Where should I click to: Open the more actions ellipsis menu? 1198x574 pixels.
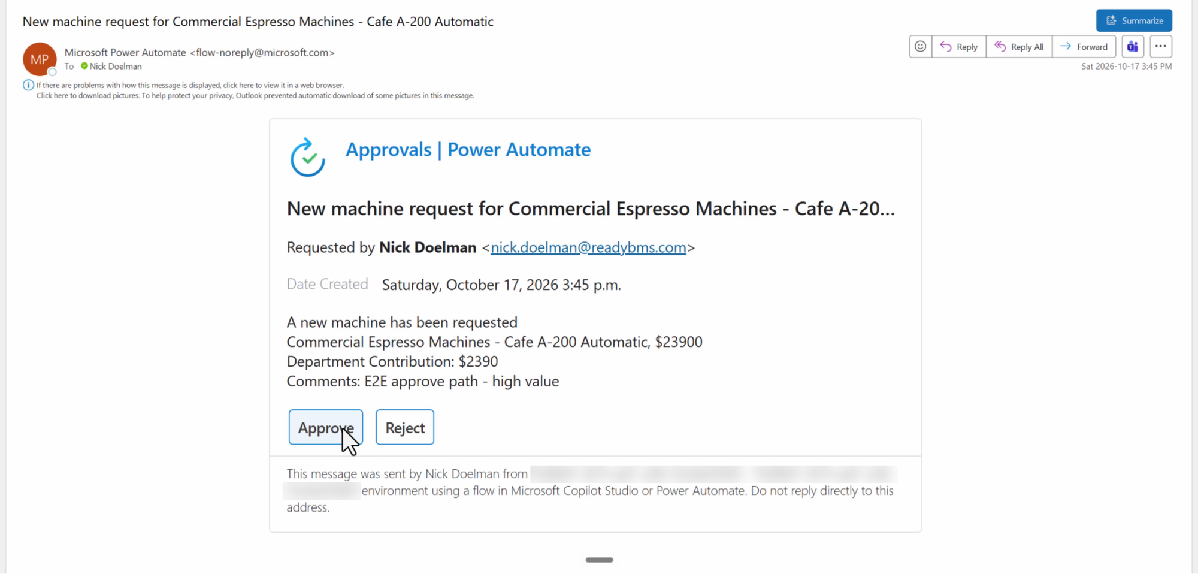(1161, 46)
